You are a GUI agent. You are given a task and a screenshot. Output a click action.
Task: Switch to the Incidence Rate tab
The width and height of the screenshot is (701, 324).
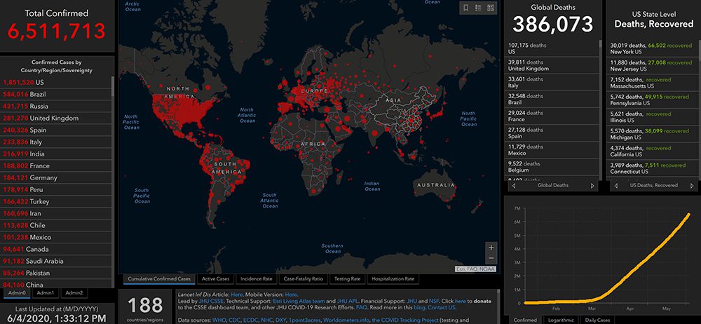[x=256, y=279]
